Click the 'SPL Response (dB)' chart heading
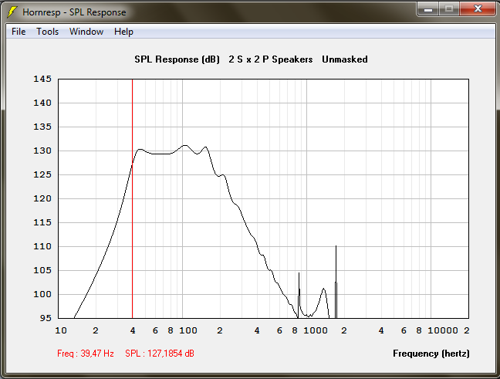This screenshot has height=379, width=500. click(177, 59)
